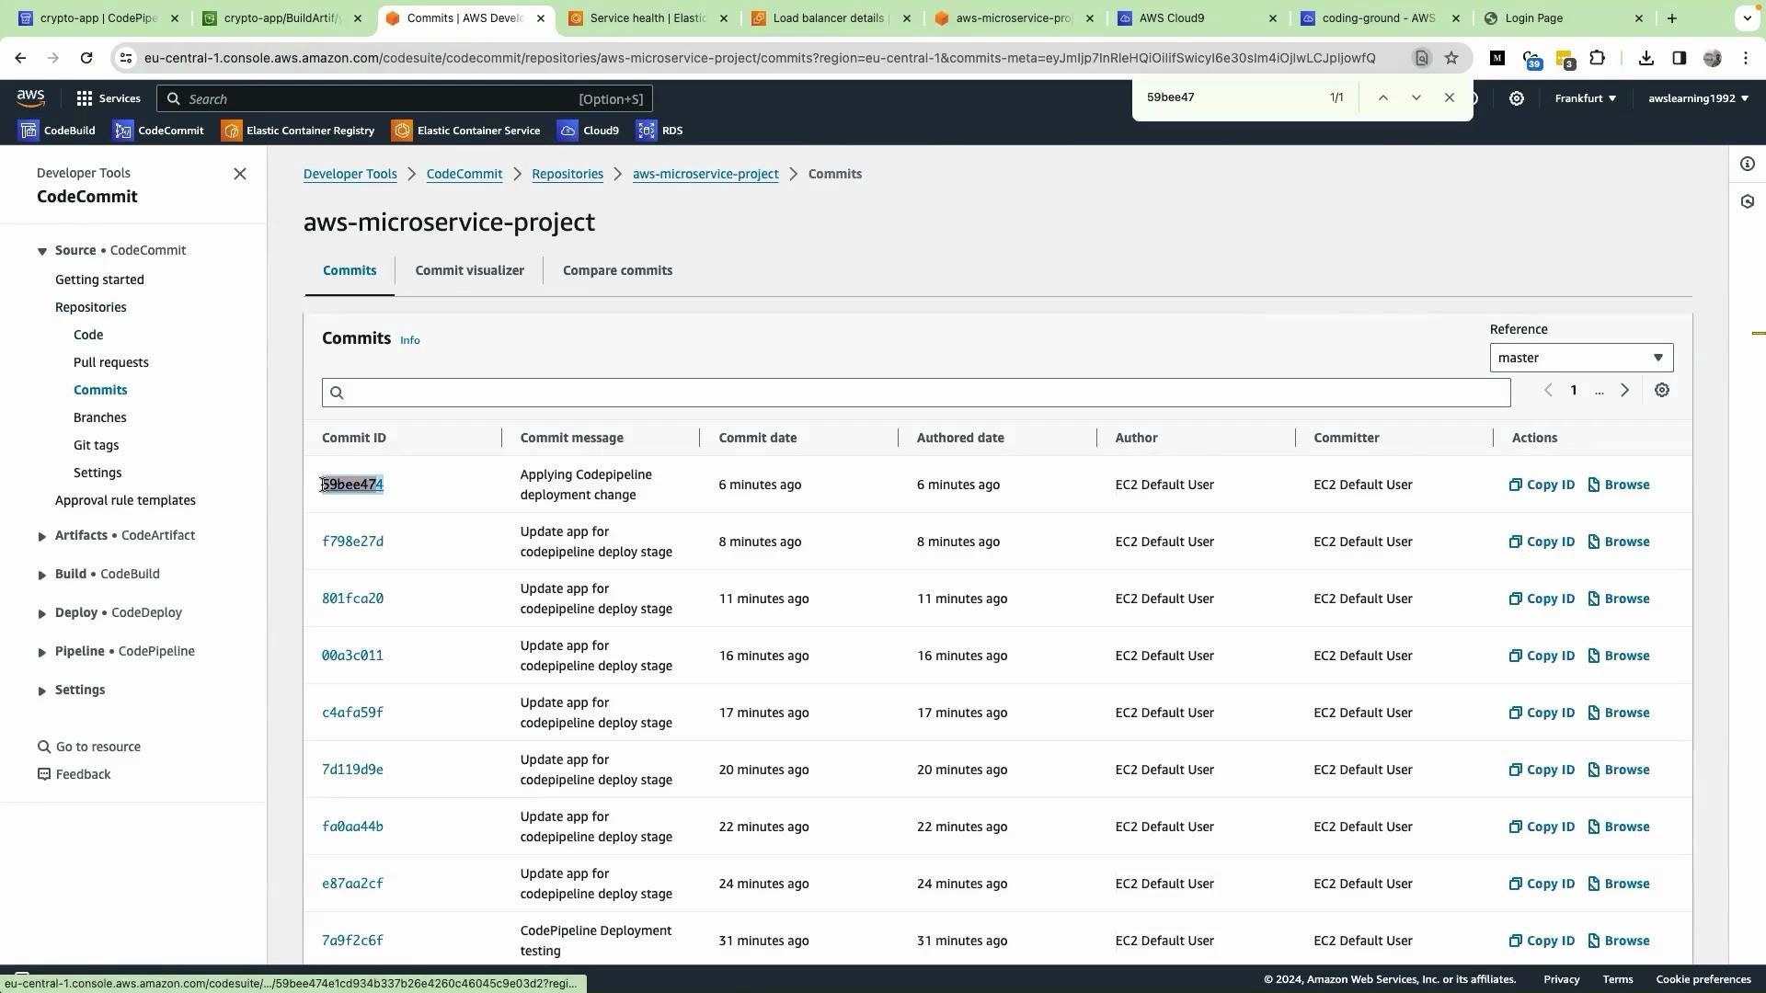
Task: Jump to previous find-in-page match
Action: point(1382,97)
